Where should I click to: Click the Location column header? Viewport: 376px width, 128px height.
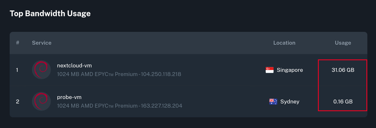click(x=284, y=43)
